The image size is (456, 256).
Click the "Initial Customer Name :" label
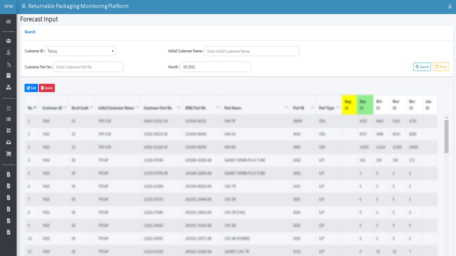[186, 51]
